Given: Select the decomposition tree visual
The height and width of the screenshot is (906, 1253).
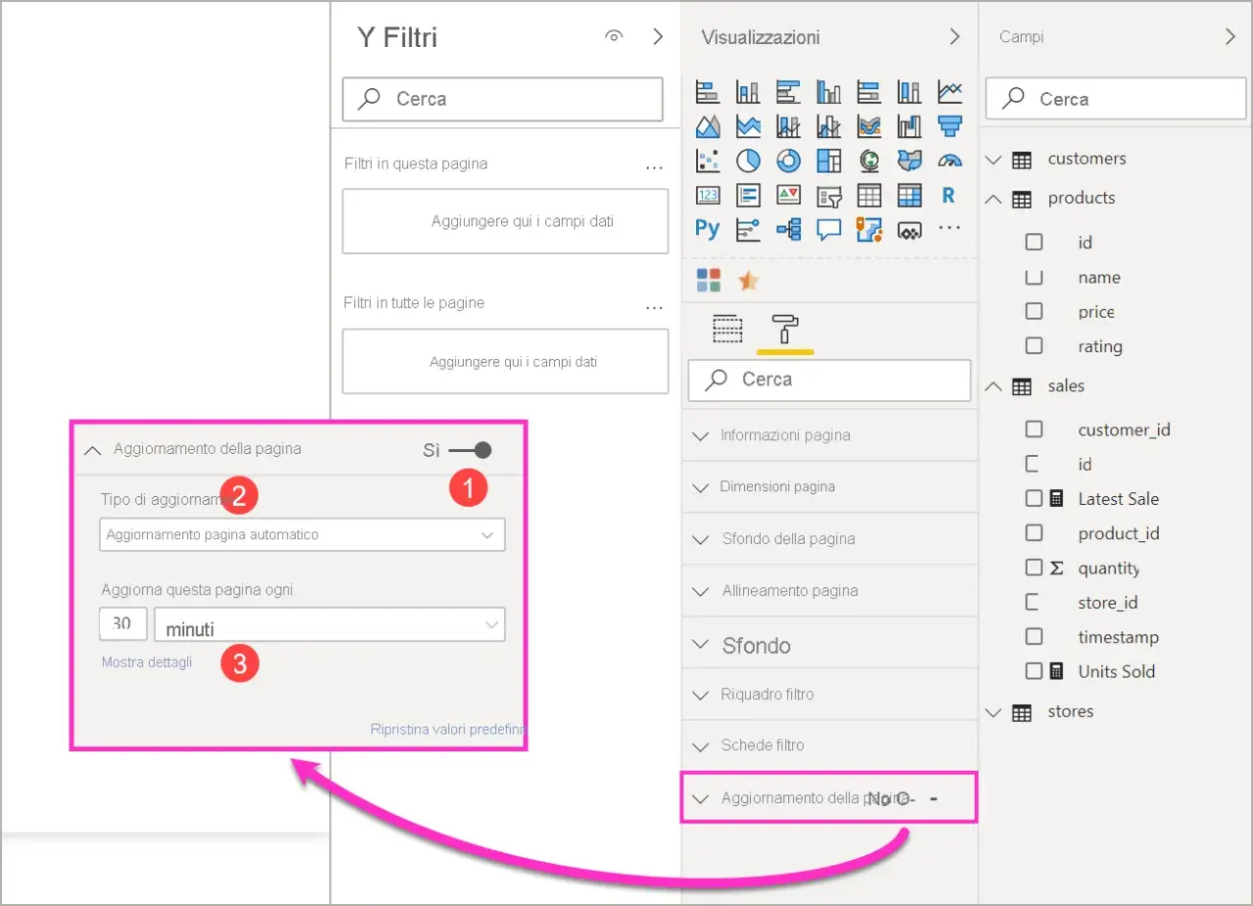Looking at the screenshot, I should pos(788,229).
